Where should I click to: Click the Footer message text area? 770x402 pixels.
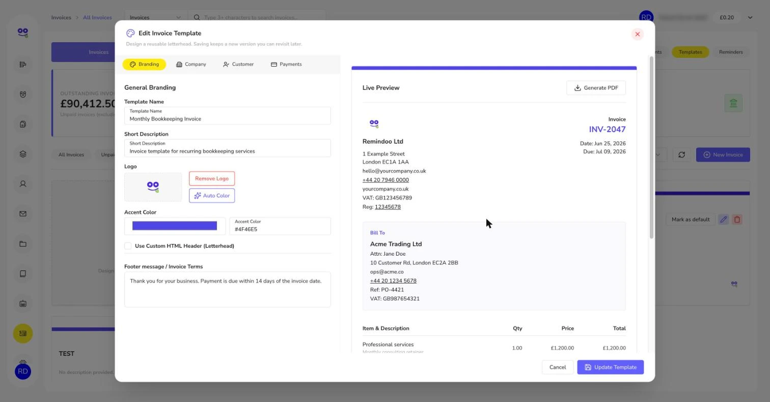coord(227,290)
